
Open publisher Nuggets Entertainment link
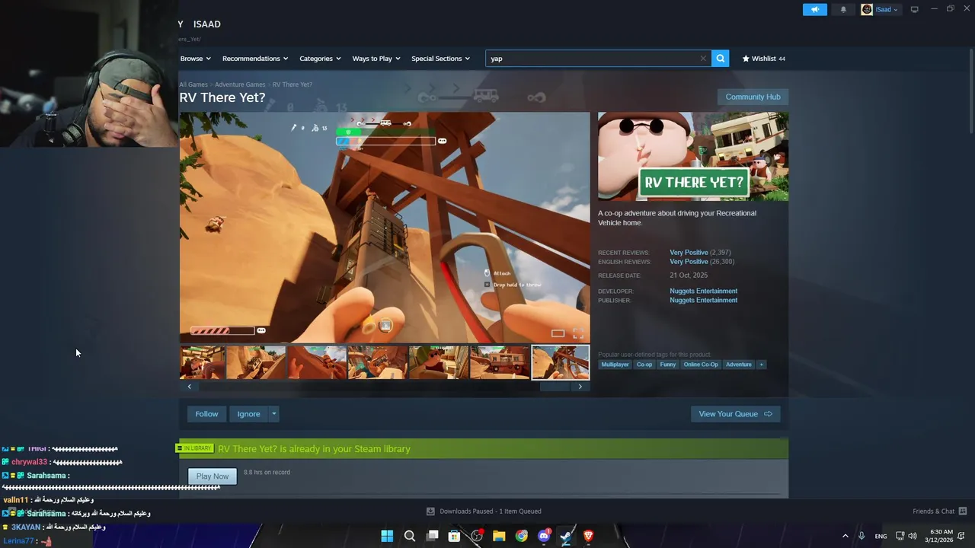(703, 300)
